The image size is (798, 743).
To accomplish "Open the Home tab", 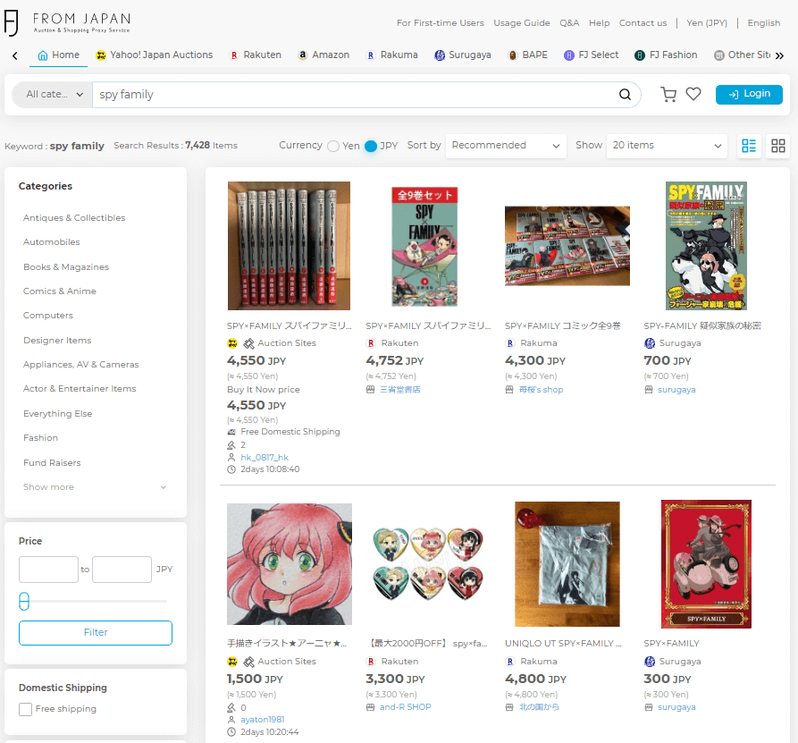I will pos(58,55).
